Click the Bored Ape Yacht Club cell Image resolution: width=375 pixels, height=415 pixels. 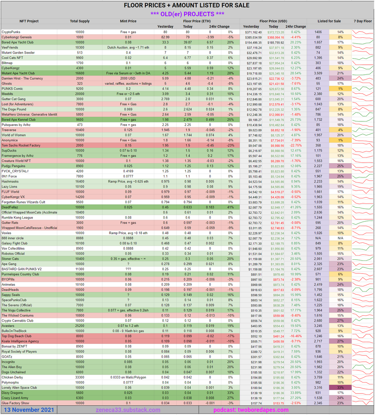click(18, 42)
